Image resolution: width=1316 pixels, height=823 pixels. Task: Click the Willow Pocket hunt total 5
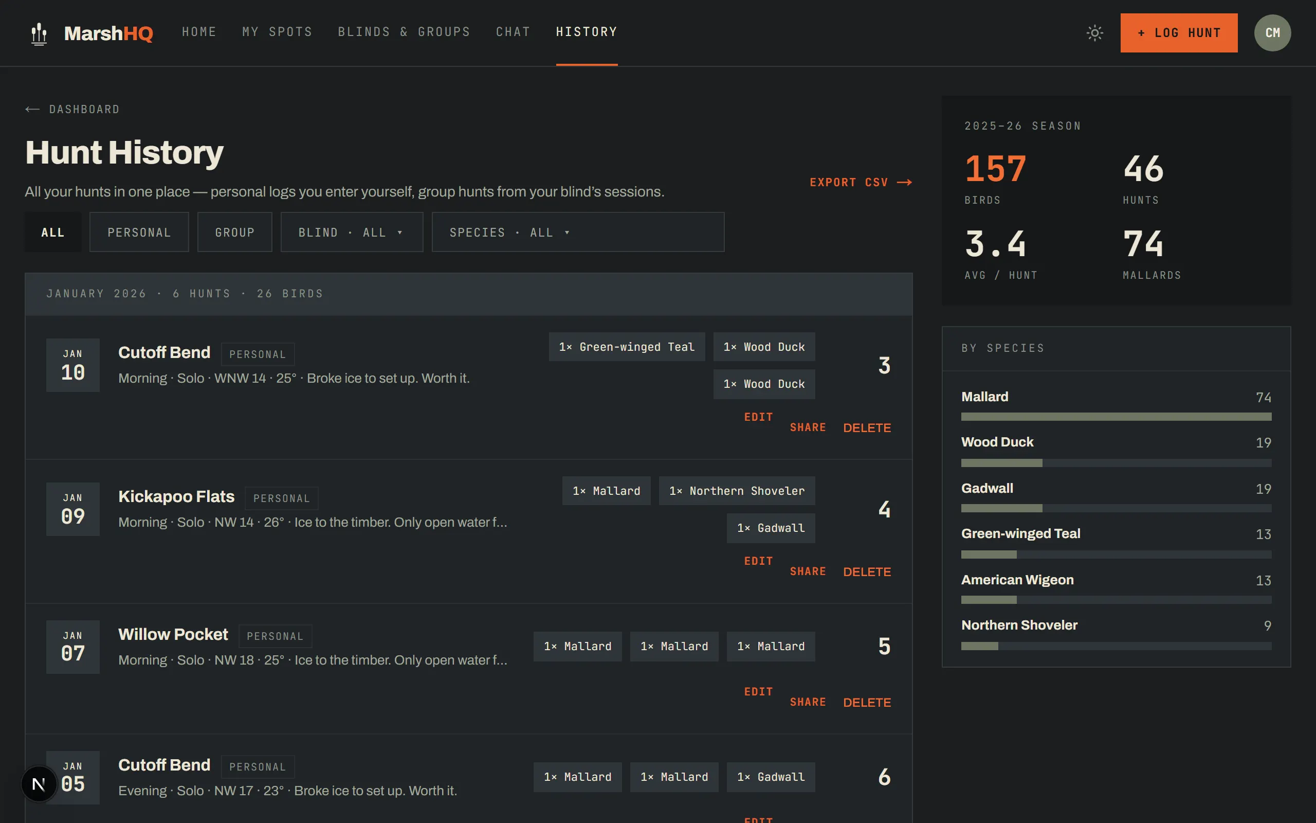point(884,647)
